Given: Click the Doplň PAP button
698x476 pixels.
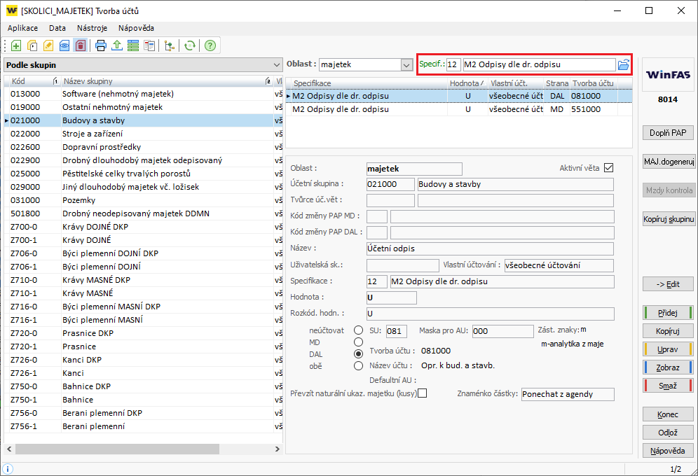Looking at the screenshot, I should (668, 132).
